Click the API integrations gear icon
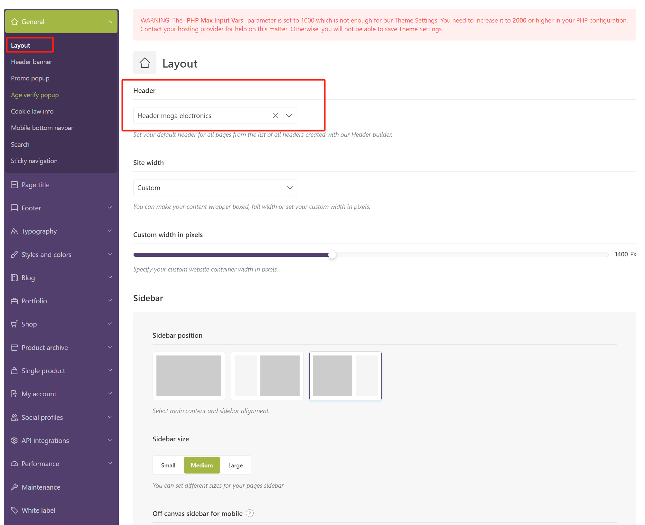The height and width of the screenshot is (525, 645). (x=14, y=440)
